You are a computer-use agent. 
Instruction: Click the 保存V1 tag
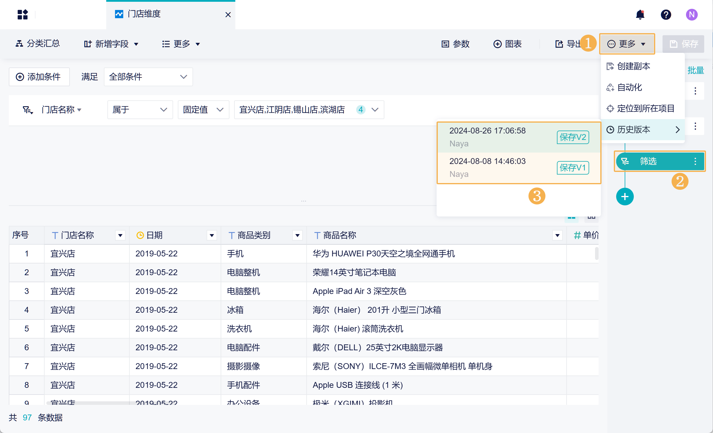pyautogui.click(x=573, y=168)
